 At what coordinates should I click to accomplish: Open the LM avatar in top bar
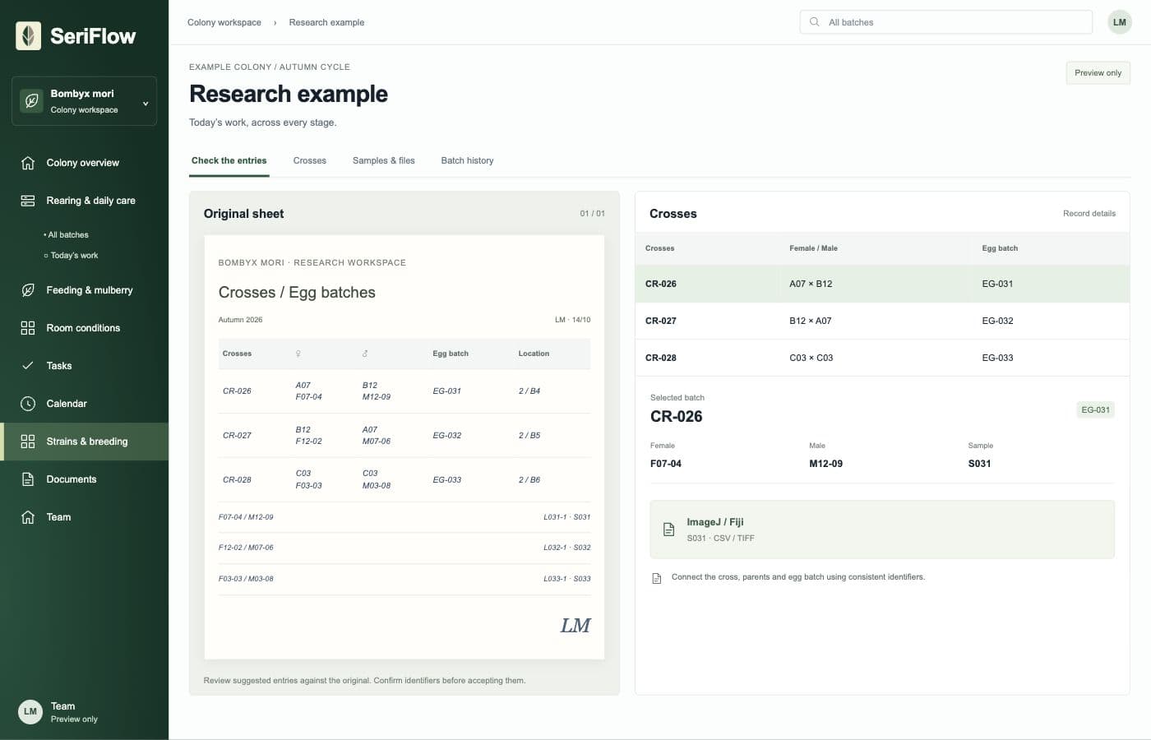click(1120, 22)
